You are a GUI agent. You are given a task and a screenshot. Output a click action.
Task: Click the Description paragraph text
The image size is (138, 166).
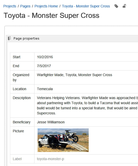(x=87, y=105)
